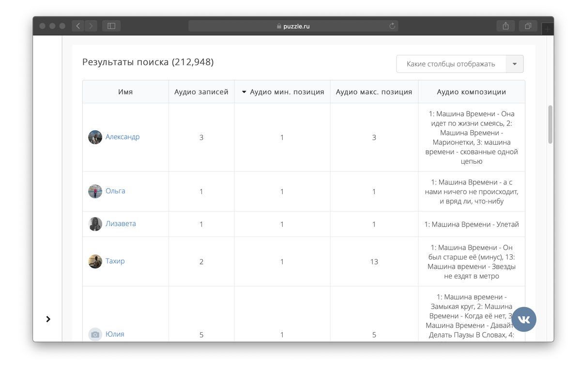The height and width of the screenshot is (372, 581).
Task: Open the column selector dropdown arrow
Action: click(x=515, y=64)
